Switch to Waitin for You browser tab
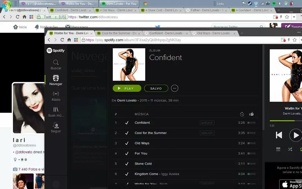302x189 pixels. tap(70, 33)
